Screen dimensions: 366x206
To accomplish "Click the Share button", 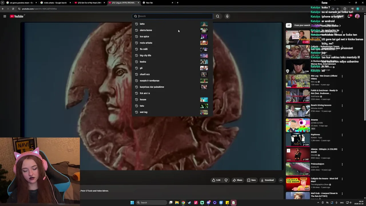I will tap(237, 180).
